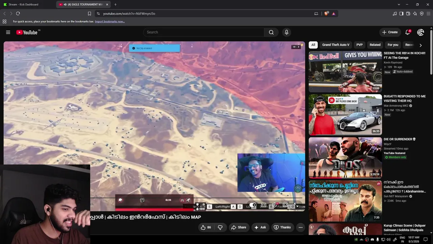Open the Red Bull RB14 video thumbnail
Image resolution: width=433 pixels, height=244 pixels.
[x=345, y=72]
